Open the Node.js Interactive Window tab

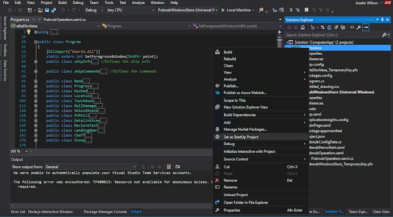[50, 212]
